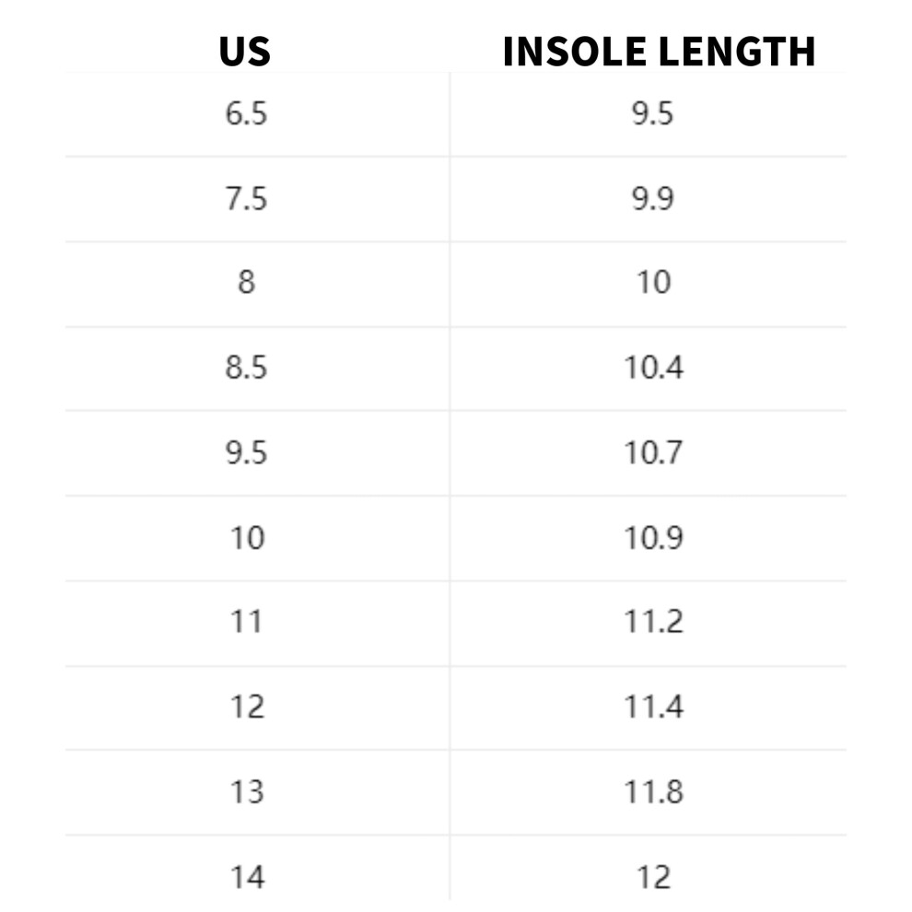Click insole length 10.4 value
Viewport: 912px width, 912px height.
(x=653, y=368)
